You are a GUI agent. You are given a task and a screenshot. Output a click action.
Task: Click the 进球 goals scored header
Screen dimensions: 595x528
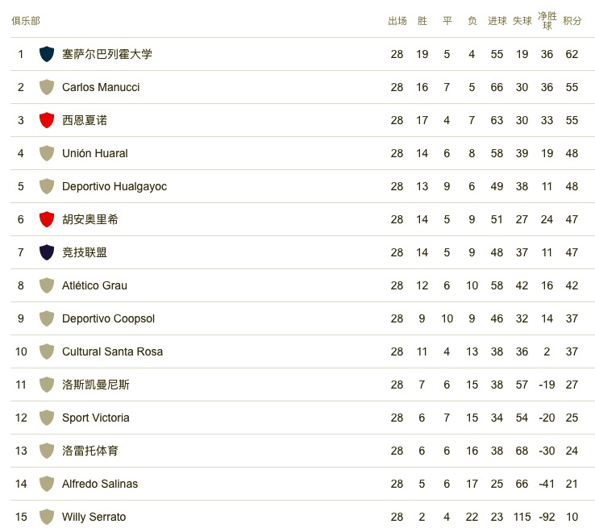(497, 21)
